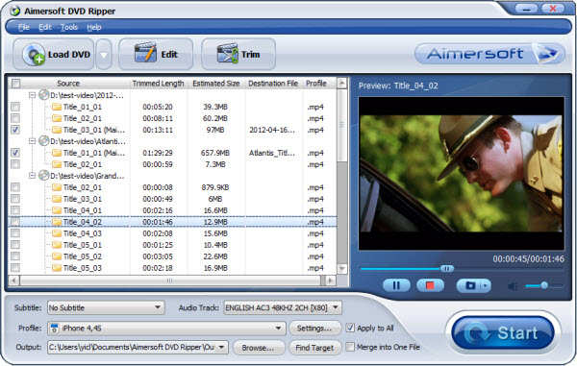The image size is (577, 366).
Task: Open the Help menu
Action: (94, 27)
